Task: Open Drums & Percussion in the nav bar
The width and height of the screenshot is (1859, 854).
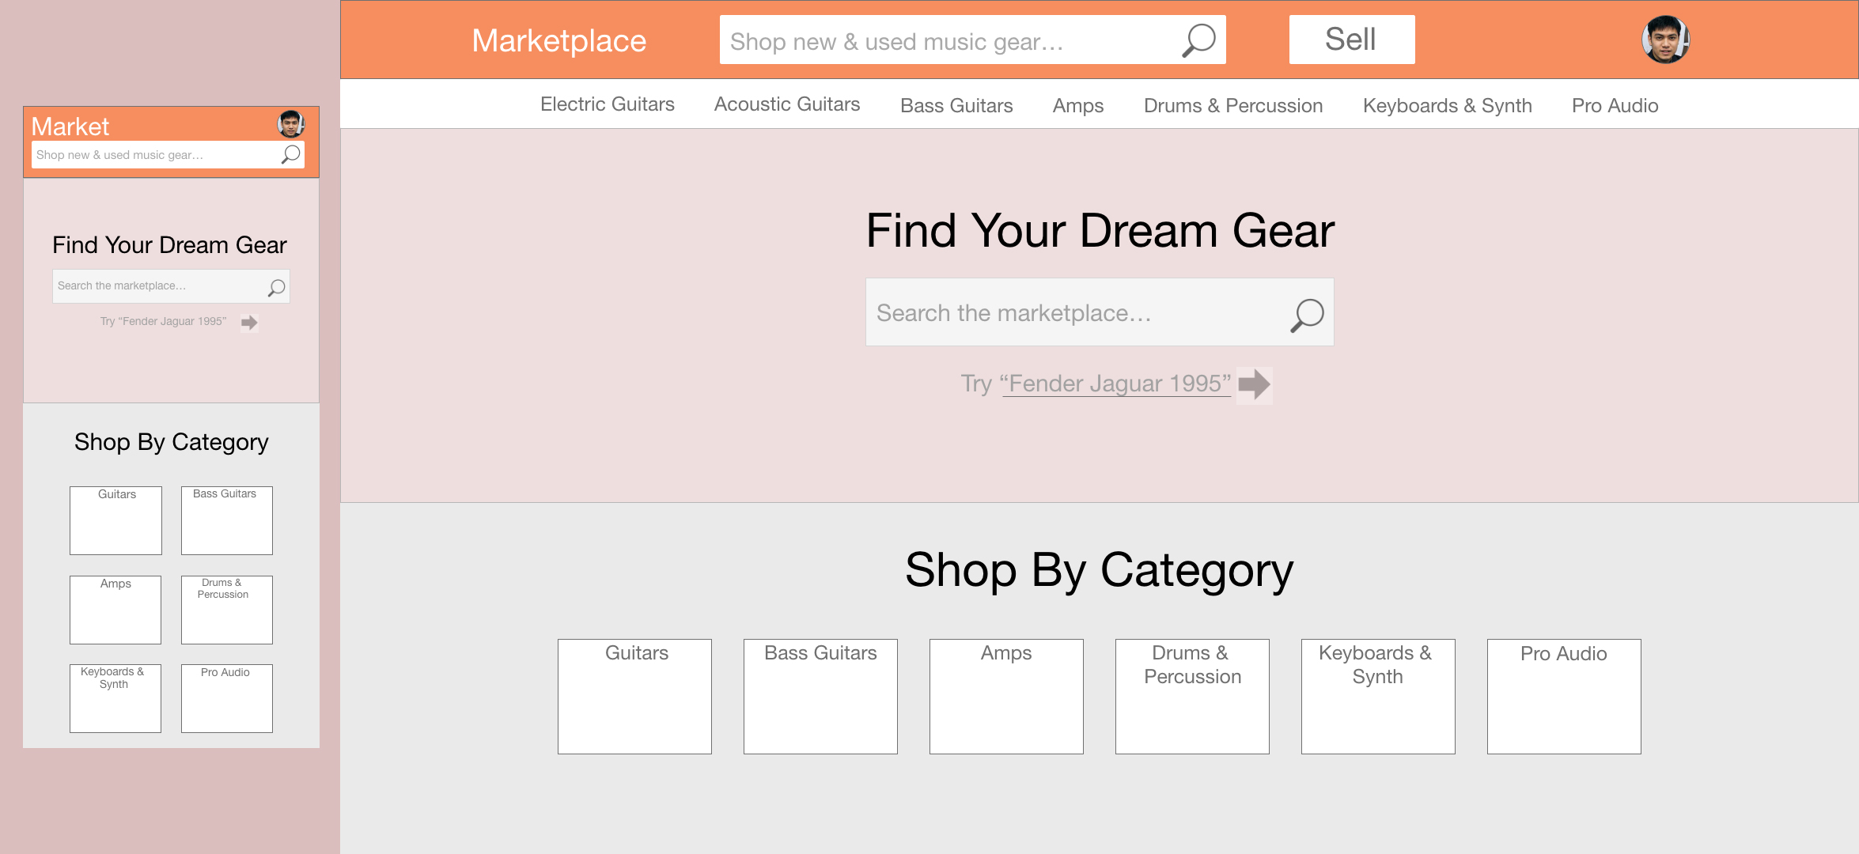Action: tap(1233, 106)
